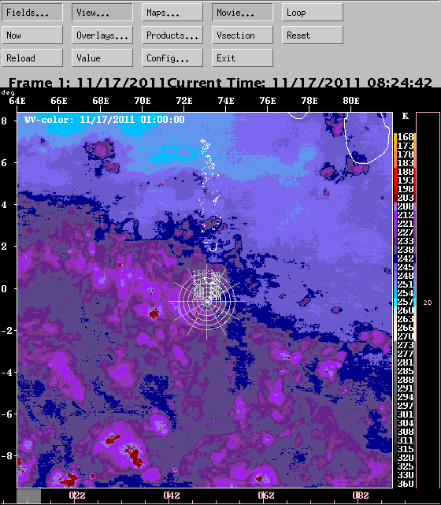Click the 203 red color scale entry

click(x=405, y=198)
